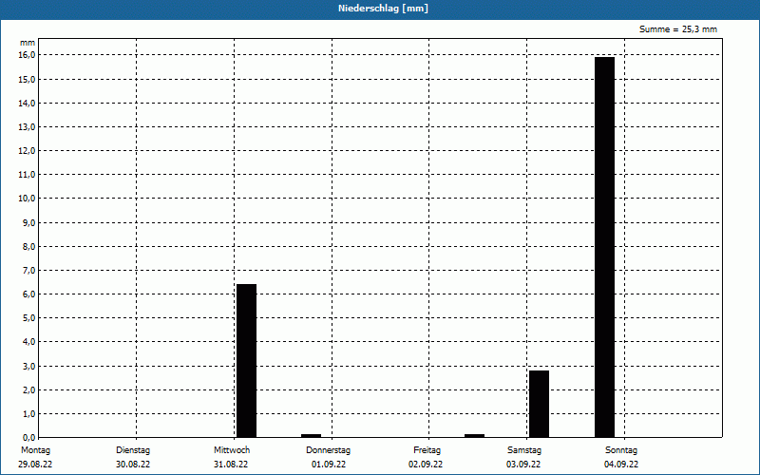
Task: Click the Mittwoch 6.4 mm precipitation bar
Action: click(246, 361)
